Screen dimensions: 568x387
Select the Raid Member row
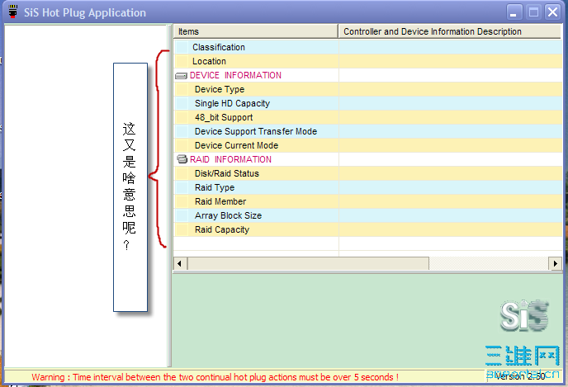[368, 201]
